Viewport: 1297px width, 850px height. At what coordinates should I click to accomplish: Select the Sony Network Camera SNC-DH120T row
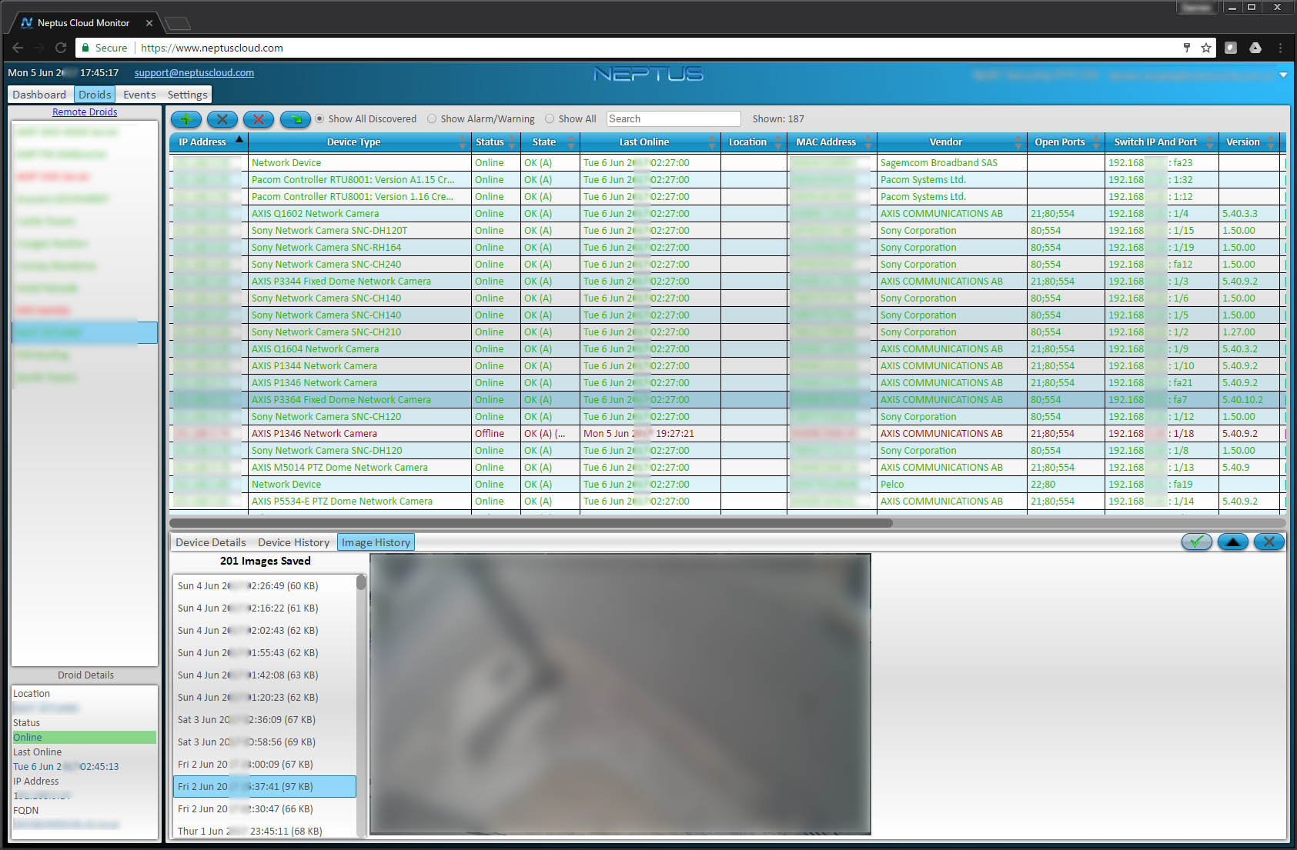727,230
